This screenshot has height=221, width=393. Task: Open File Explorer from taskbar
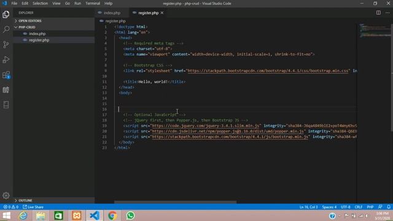tap(41, 215)
